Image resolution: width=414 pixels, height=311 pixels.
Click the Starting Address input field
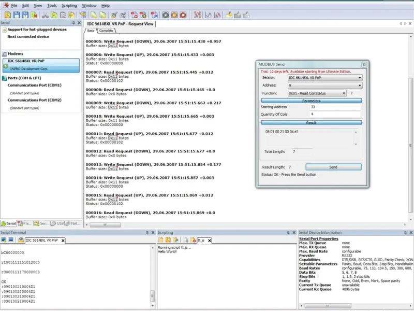[335, 107]
